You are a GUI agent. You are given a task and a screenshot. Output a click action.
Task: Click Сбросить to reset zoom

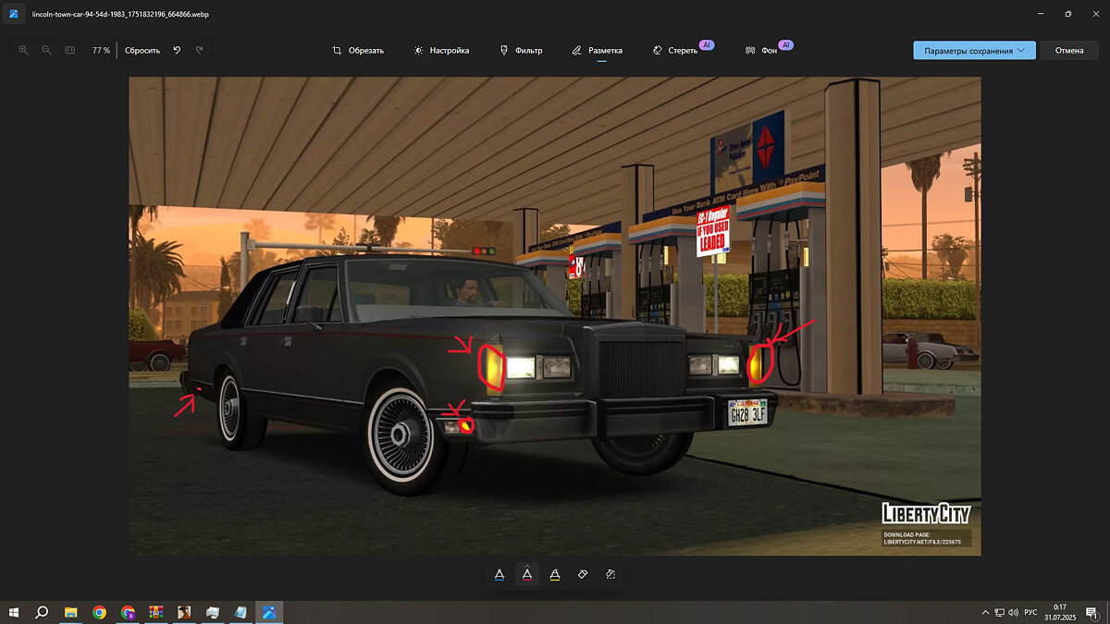click(142, 50)
